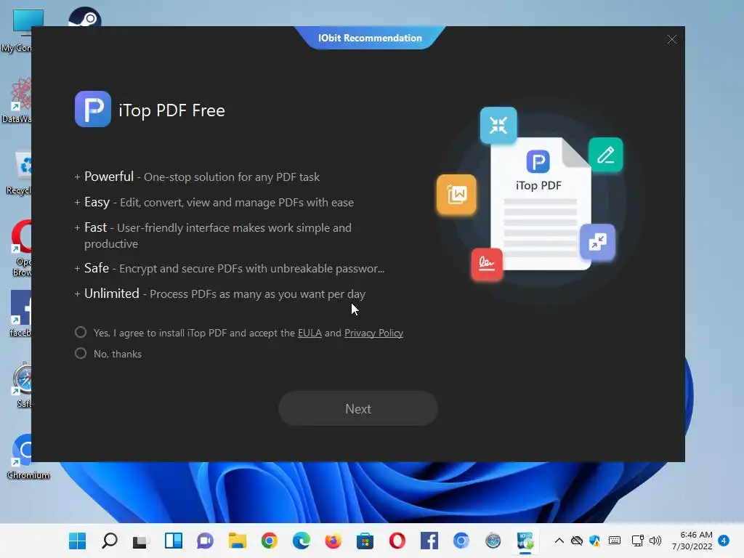Click the iTop PDF document illustration
Viewport: 744px width, 558px height.
coord(541,204)
